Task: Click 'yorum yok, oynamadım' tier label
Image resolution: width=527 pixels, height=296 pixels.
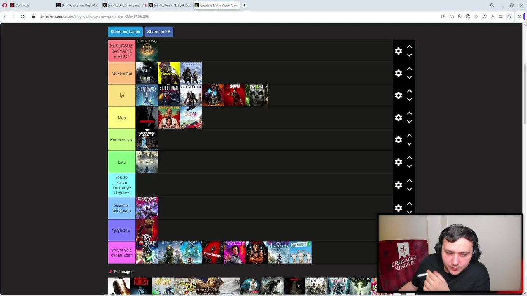Action: pyautogui.click(x=122, y=252)
